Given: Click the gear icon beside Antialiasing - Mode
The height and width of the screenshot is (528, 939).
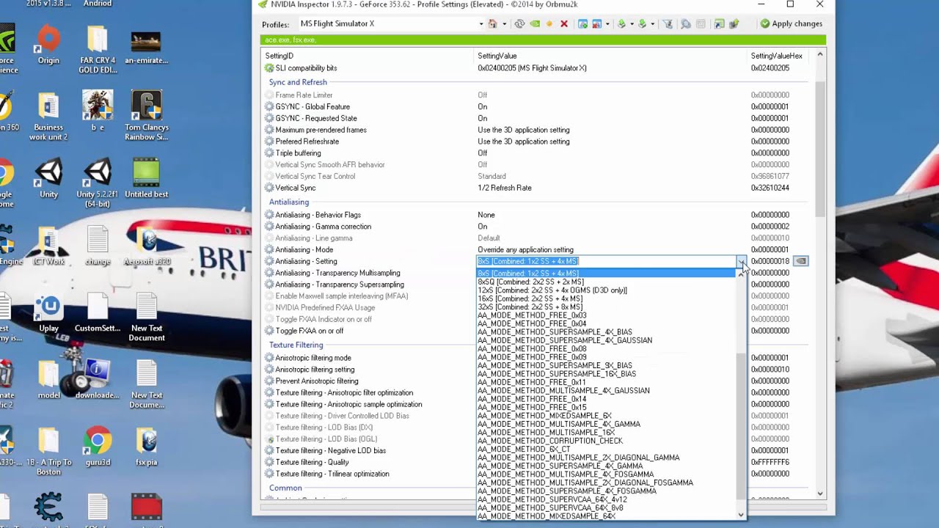Looking at the screenshot, I should [x=269, y=249].
